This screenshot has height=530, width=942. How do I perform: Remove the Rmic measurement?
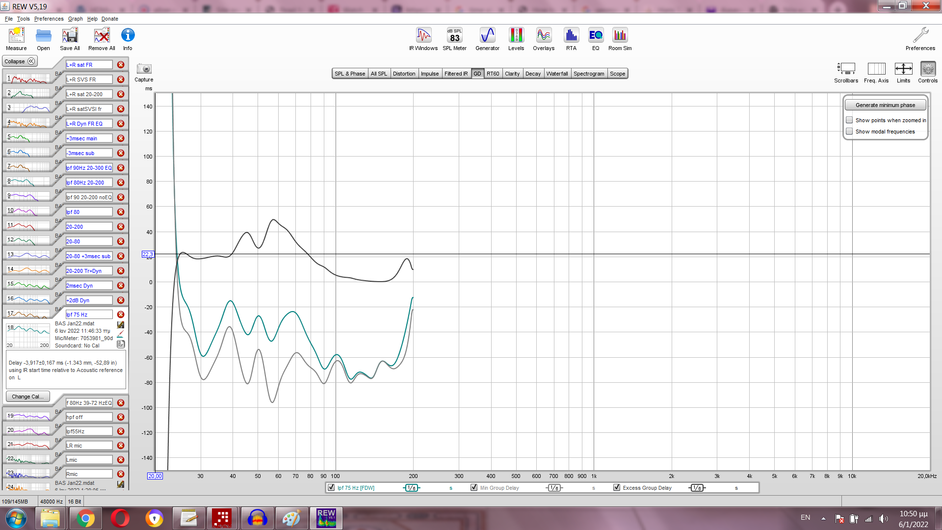121,474
